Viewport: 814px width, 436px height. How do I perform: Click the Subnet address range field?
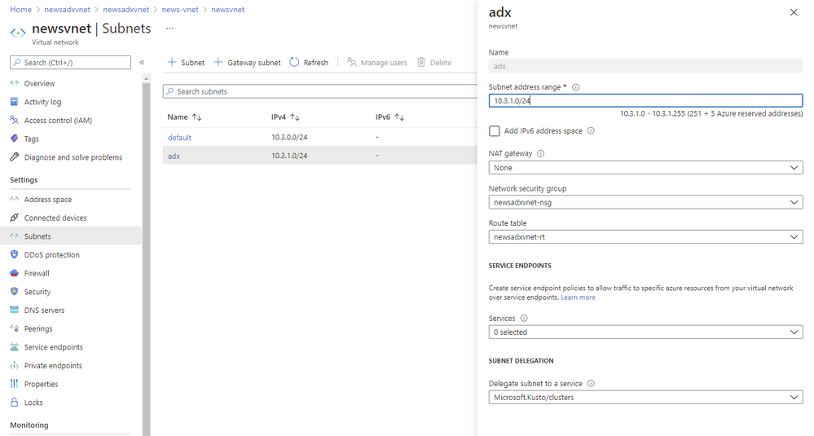tap(645, 101)
